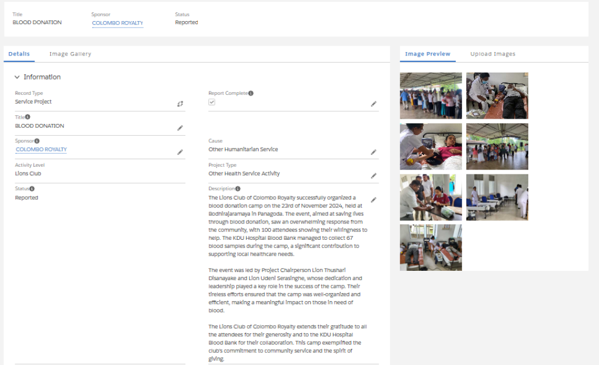Edit the Cause field pencil icon

pos(374,152)
